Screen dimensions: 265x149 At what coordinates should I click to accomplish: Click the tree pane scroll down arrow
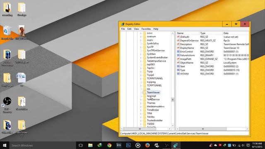tap(173, 125)
